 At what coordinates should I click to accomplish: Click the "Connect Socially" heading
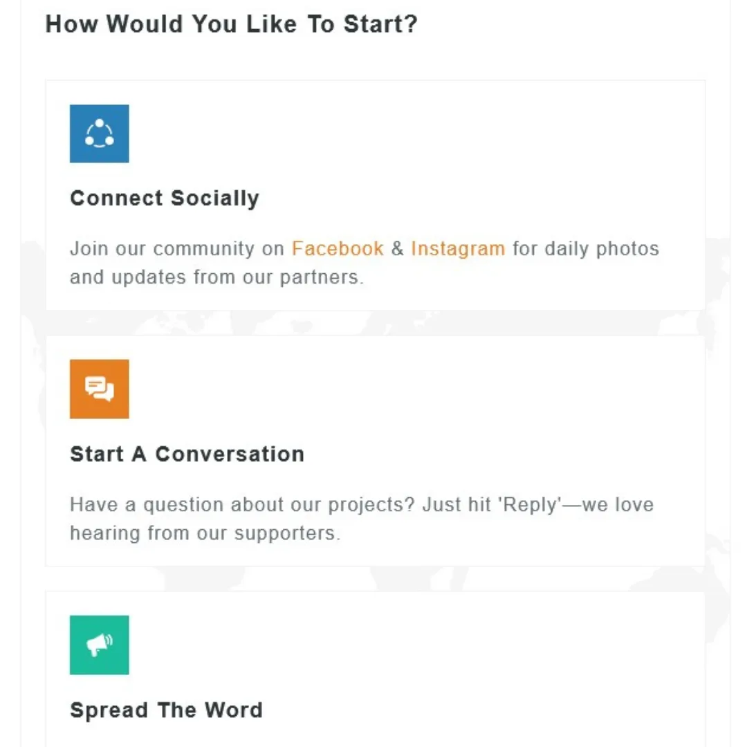tap(165, 199)
